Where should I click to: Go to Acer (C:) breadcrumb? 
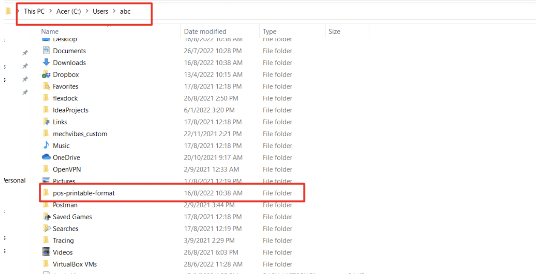click(x=69, y=11)
